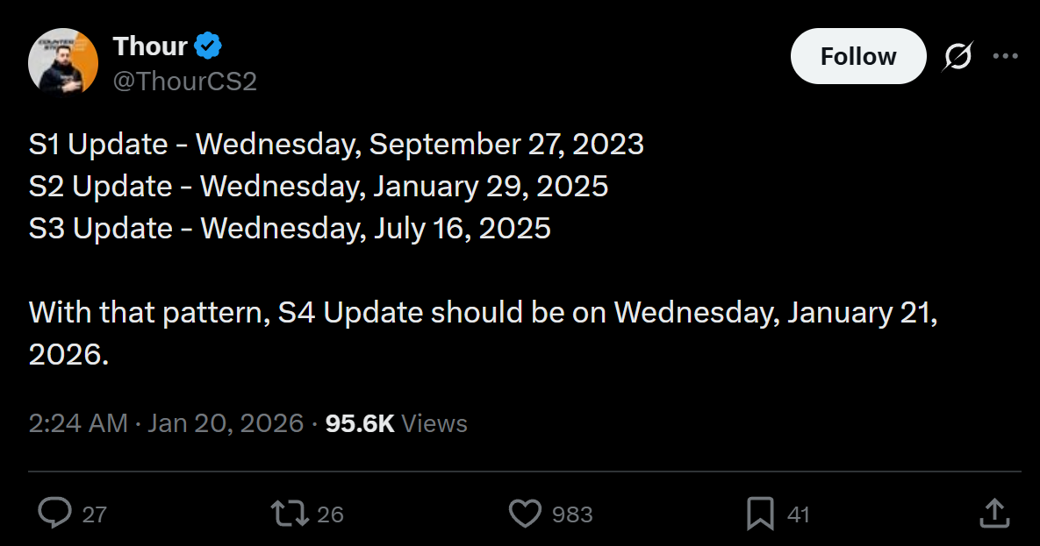Click the 2:24 AM Jan 20, 2026 timestamp
Viewport: 1040px width, 546px height.
point(166,423)
